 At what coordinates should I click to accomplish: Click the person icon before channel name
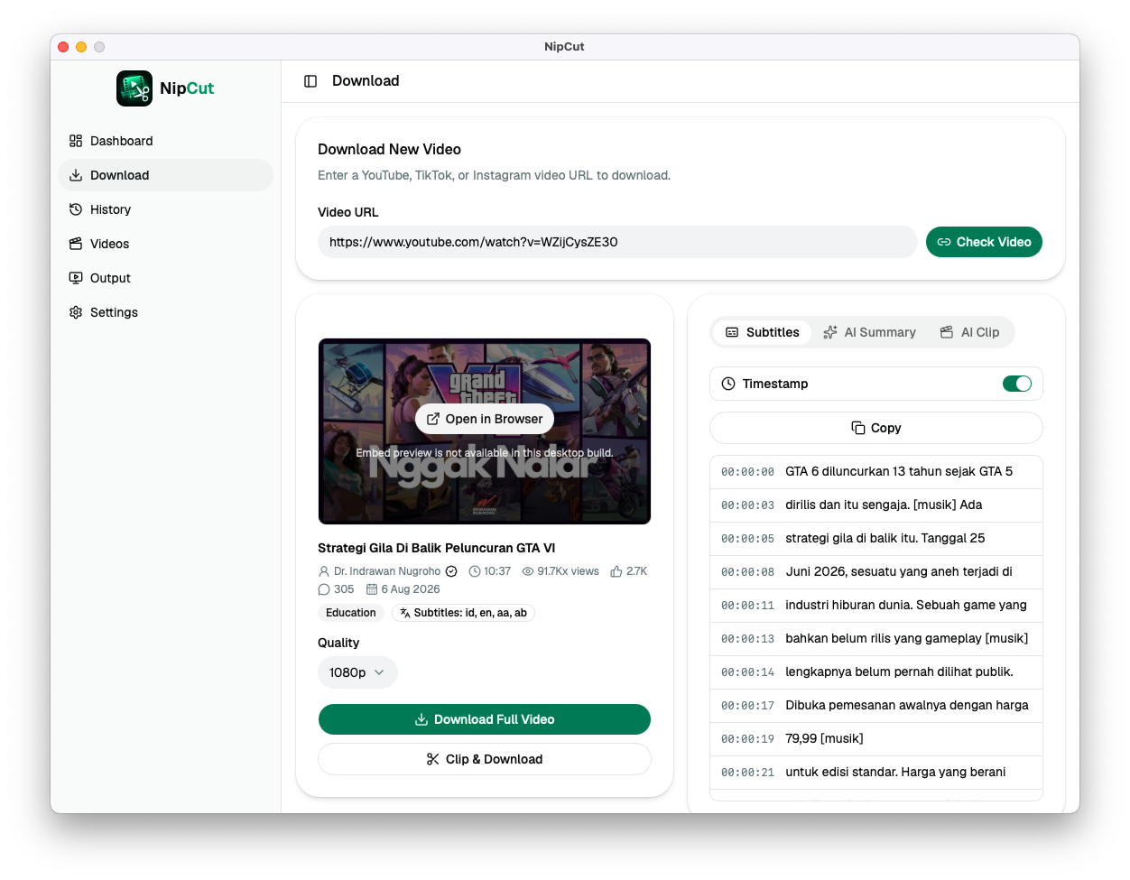pos(324,571)
